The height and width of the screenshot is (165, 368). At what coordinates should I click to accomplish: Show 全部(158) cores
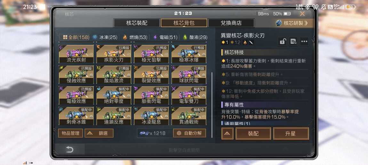(74, 37)
